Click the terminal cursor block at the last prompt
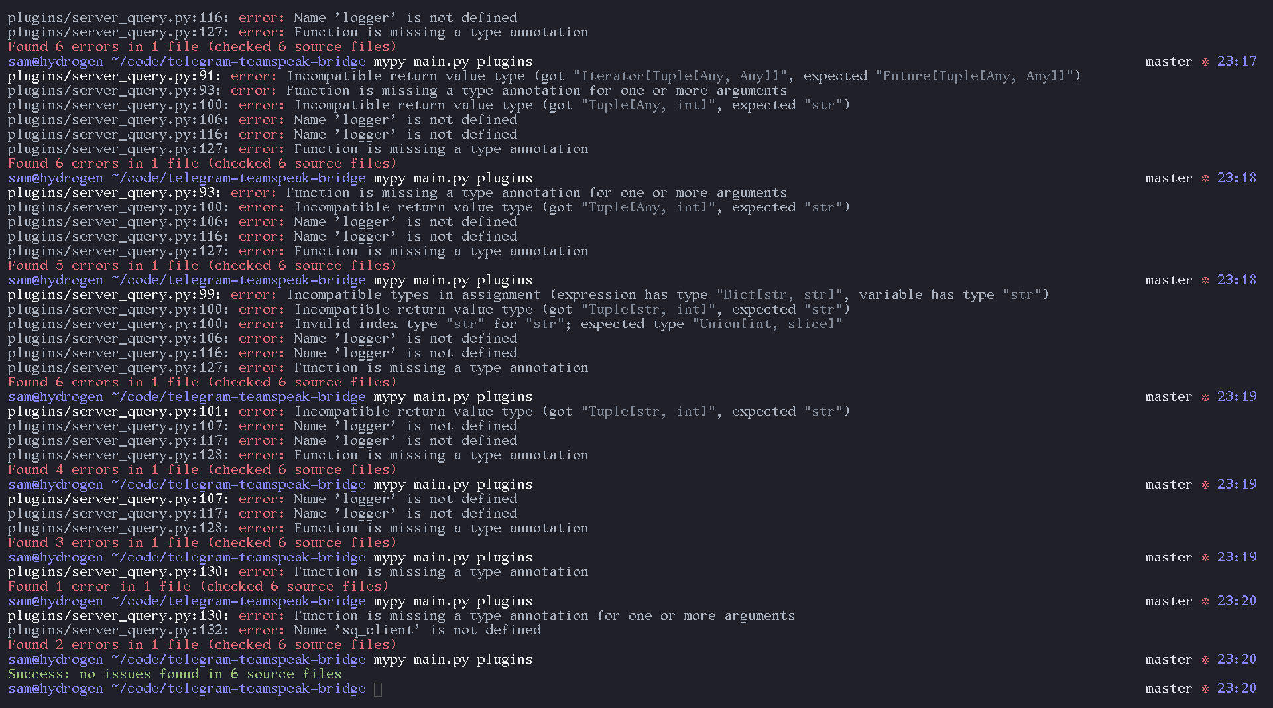This screenshot has width=1273, height=708. [x=378, y=689]
